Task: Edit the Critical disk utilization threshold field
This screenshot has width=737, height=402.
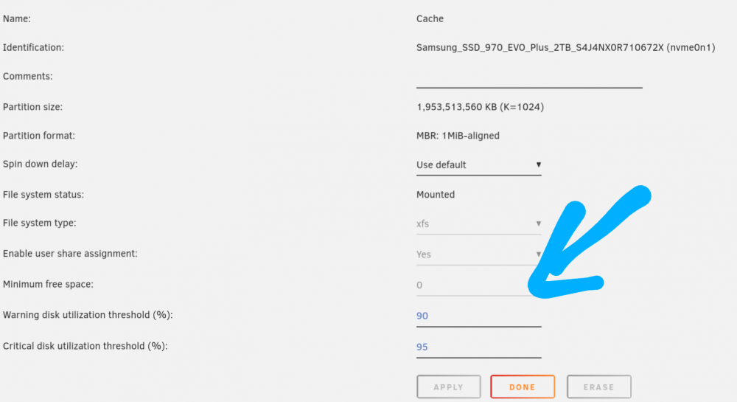Action: click(478, 347)
